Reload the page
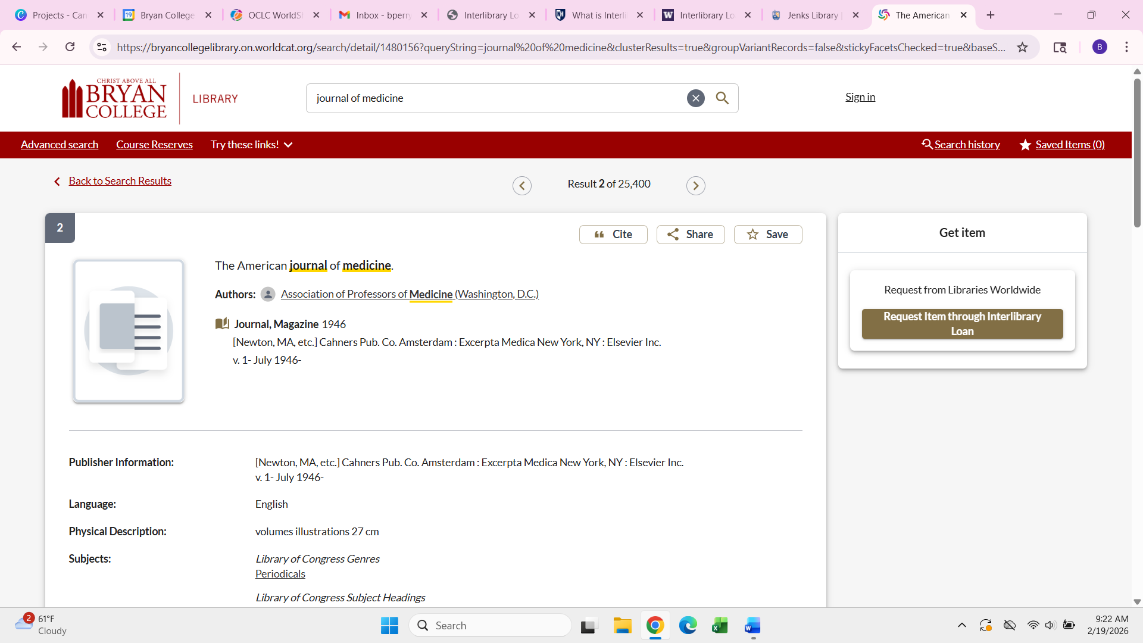 [70, 47]
